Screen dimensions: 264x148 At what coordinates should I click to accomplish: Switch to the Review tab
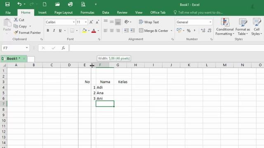tap(122, 13)
